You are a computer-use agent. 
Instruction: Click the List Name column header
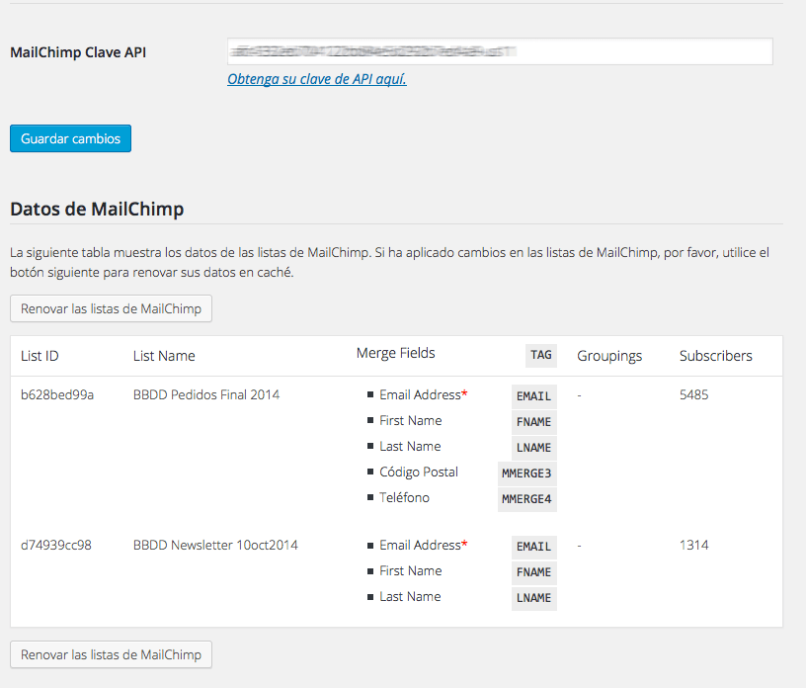(x=164, y=356)
